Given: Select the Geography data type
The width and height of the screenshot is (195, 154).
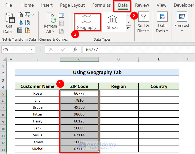Looking at the screenshot, I should [x=86, y=22].
